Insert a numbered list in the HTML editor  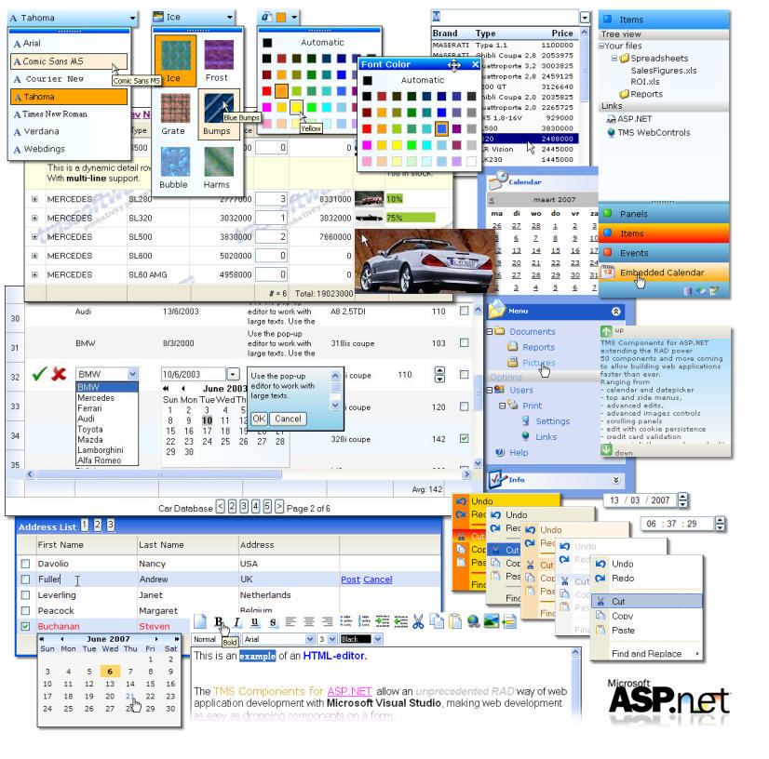click(364, 621)
